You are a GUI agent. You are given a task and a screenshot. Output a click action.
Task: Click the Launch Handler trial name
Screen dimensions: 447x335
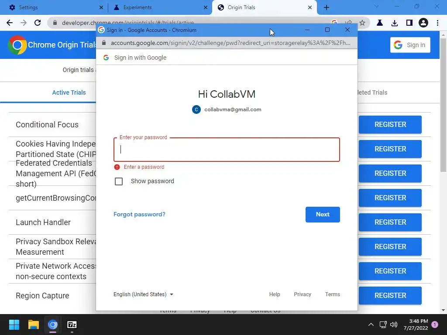pyautogui.click(x=43, y=222)
